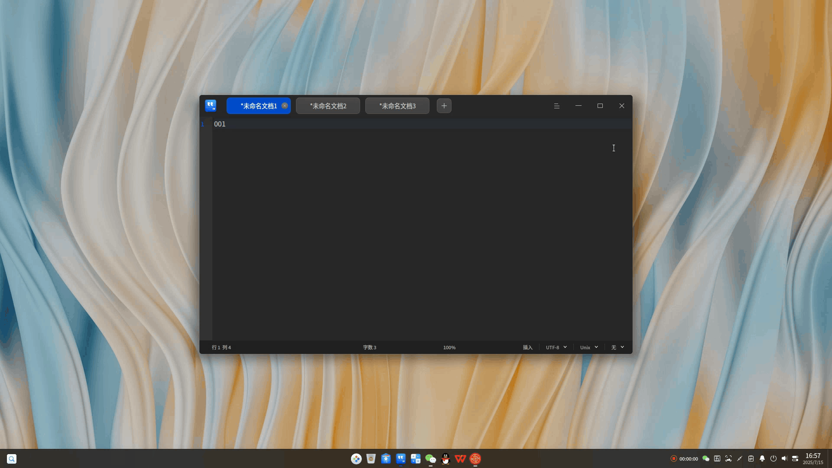Open the Unix line ending dropdown
Screen dimensions: 832x468
click(x=589, y=348)
